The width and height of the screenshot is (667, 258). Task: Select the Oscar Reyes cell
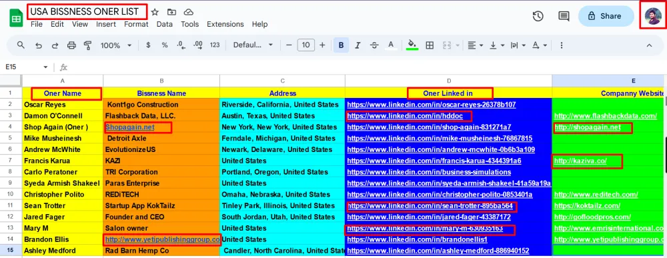(63, 104)
